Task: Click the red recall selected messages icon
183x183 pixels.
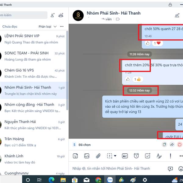Action: tap(180, 145)
